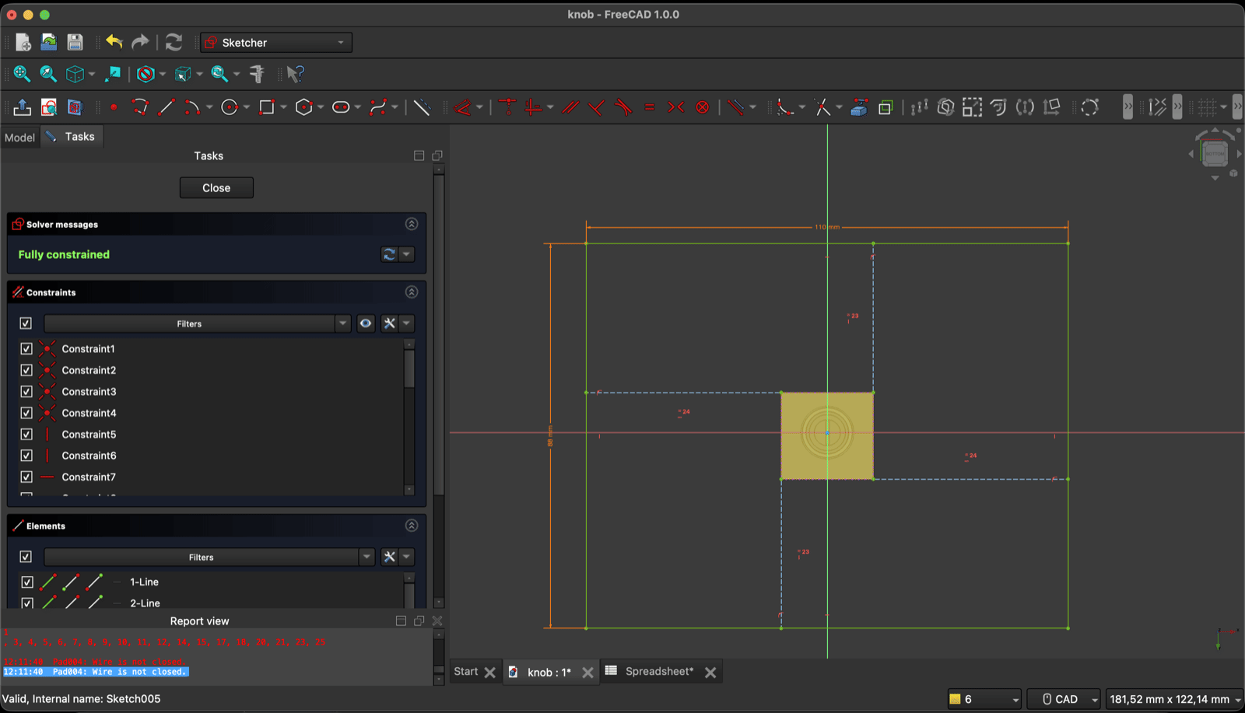Select the slot tool
1245x713 pixels.
pos(341,107)
